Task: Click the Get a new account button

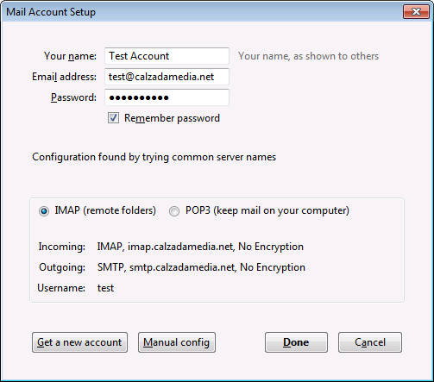Action: (79, 342)
